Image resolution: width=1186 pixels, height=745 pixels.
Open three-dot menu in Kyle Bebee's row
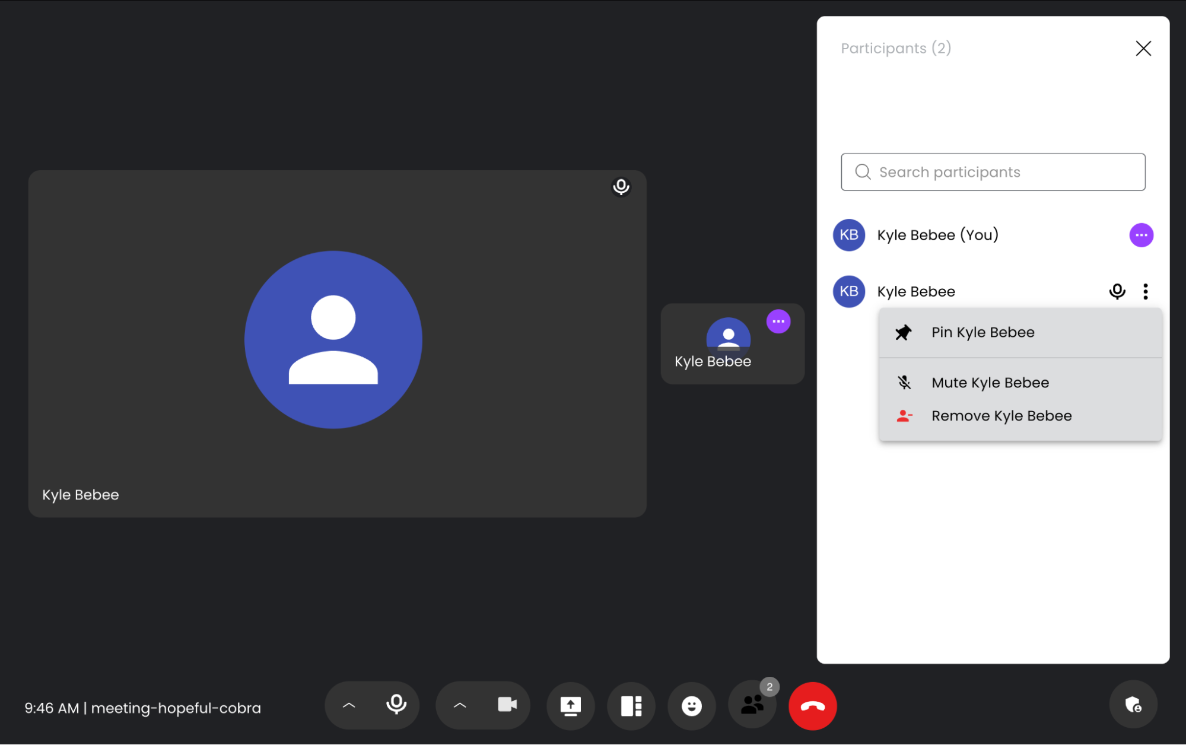click(1146, 291)
